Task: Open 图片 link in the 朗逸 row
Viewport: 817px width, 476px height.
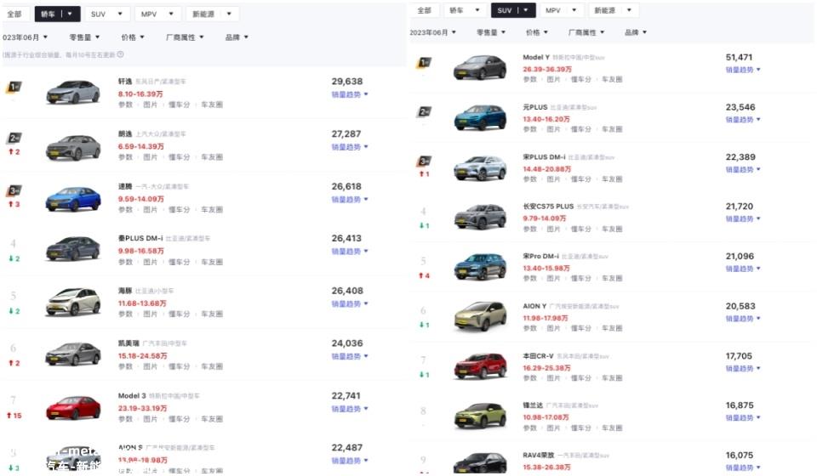Action: pyautogui.click(x=150, y=157)
